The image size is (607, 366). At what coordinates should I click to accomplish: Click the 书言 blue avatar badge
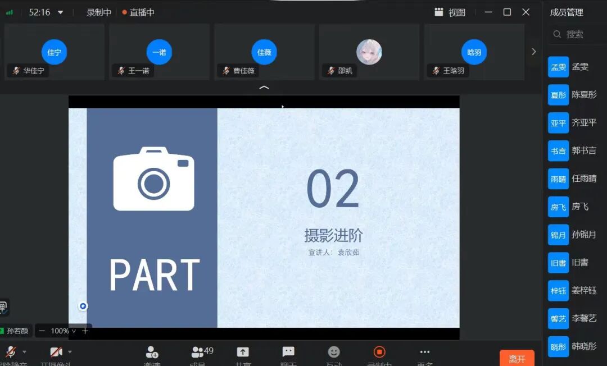(558, 151)
